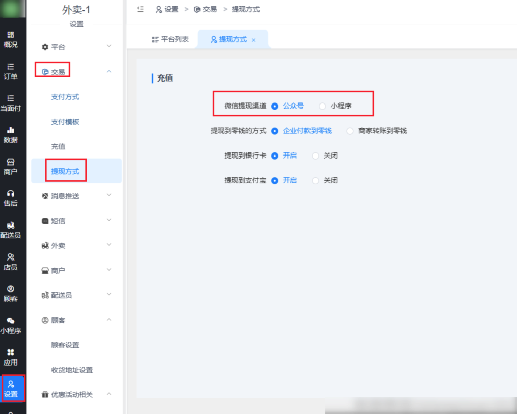
Task: Close the 提现方式 tab
Action: coord(253,40)
